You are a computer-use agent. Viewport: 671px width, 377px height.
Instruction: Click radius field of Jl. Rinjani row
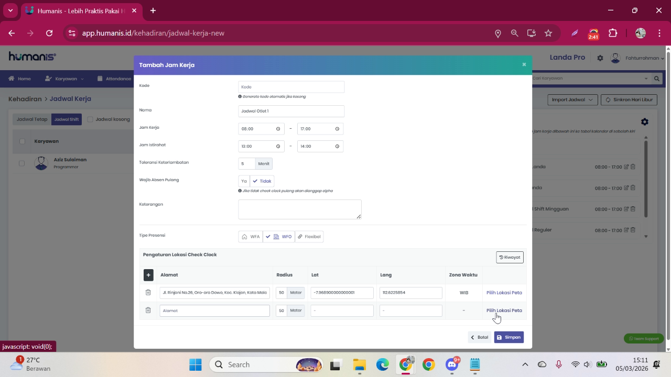(282, 293)
